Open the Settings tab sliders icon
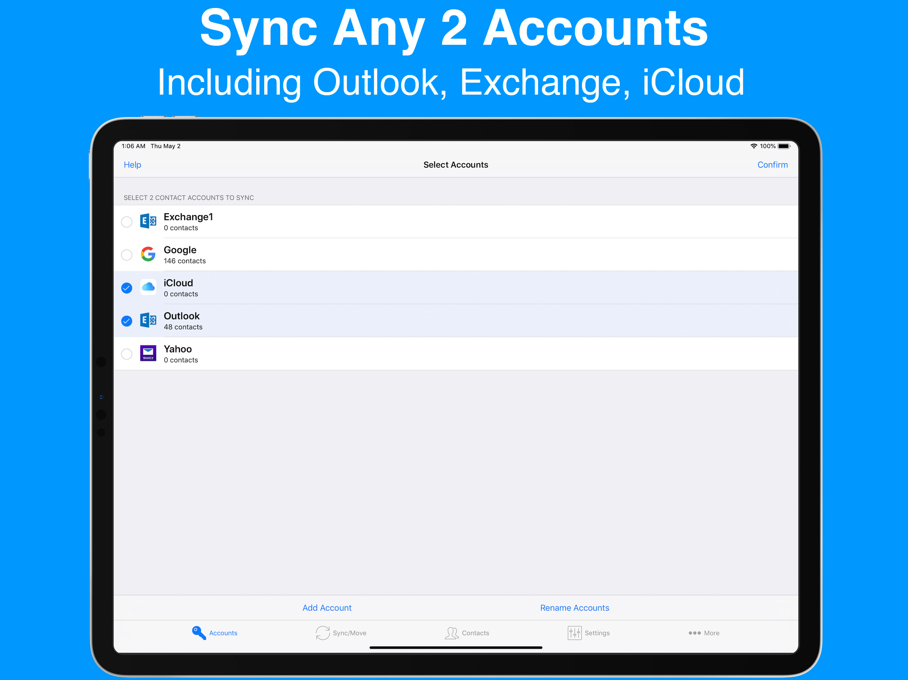908x680 pixels. (574, 633)
